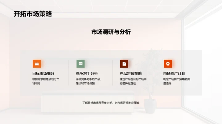Click the footer text 了解目标市场及竞争对手
Screen dimensions: 222x124
click(97, 103)
